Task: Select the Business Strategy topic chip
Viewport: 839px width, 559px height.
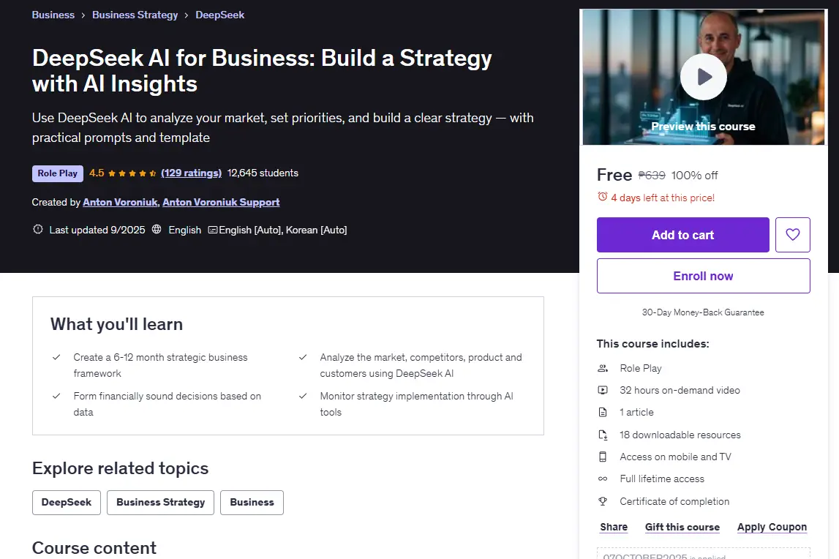Action: click(160, 502)
